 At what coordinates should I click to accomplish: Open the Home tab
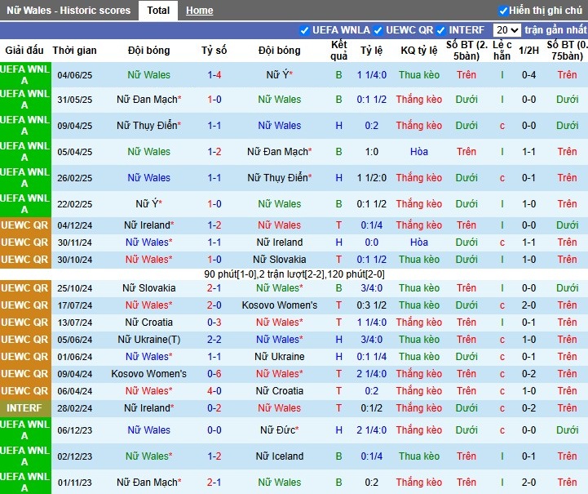click(x=200, y=11)
